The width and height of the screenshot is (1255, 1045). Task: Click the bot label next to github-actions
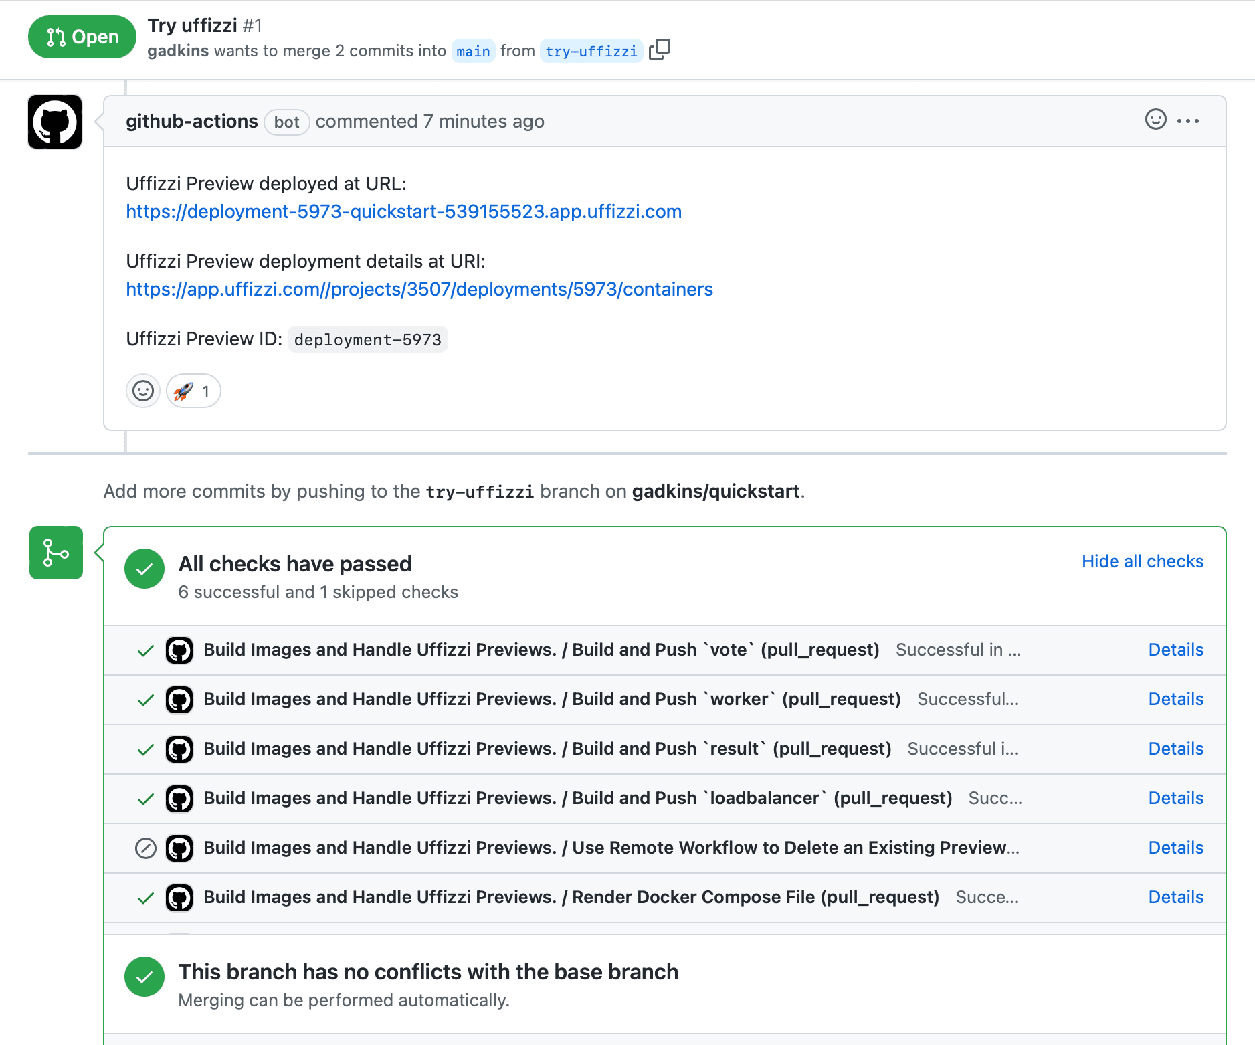tap(286, 122)
